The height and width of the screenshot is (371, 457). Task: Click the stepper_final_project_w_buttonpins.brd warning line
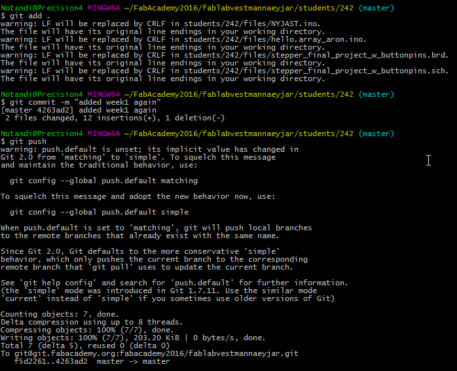click(x=225, y=55)
